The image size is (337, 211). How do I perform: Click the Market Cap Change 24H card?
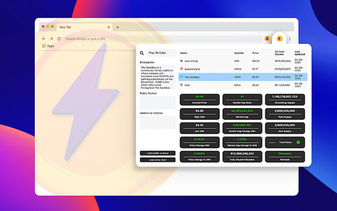pos(242,128)
